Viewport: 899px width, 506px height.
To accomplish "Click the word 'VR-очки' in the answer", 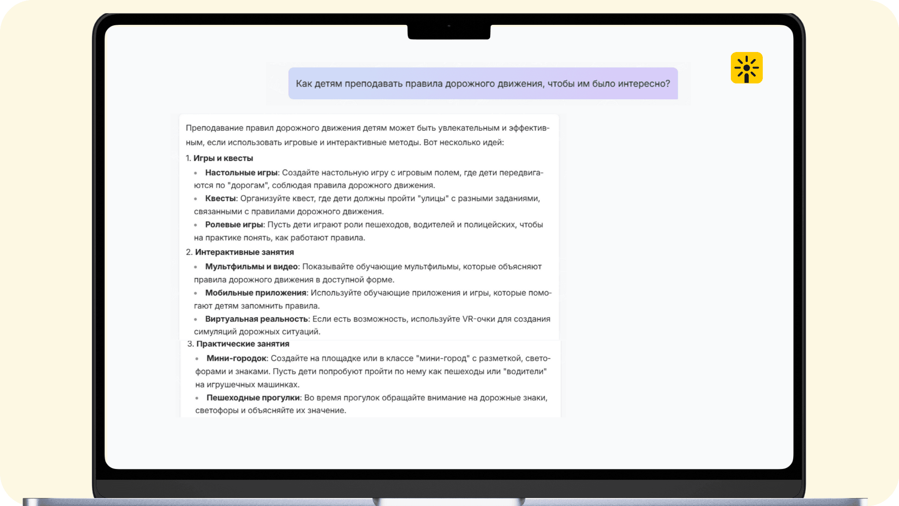I will tap(479, 319).
